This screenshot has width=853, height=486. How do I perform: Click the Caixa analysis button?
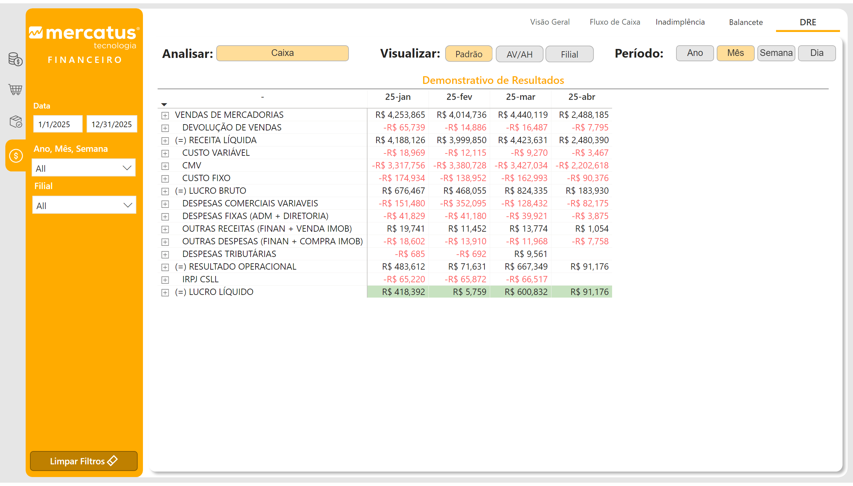click(x=282, y=53)
